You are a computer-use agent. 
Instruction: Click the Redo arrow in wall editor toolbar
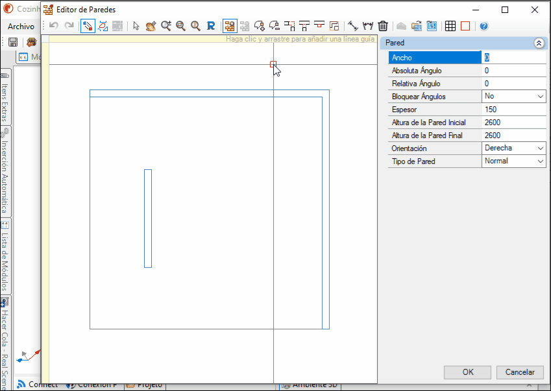coord(69,26)
